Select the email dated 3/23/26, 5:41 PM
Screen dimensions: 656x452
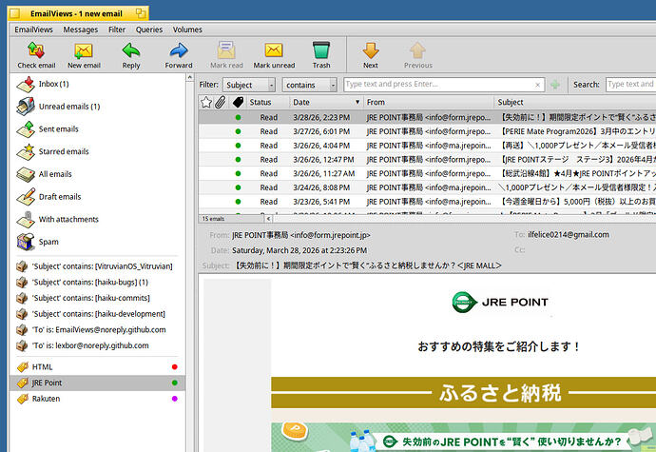point(427,202)
